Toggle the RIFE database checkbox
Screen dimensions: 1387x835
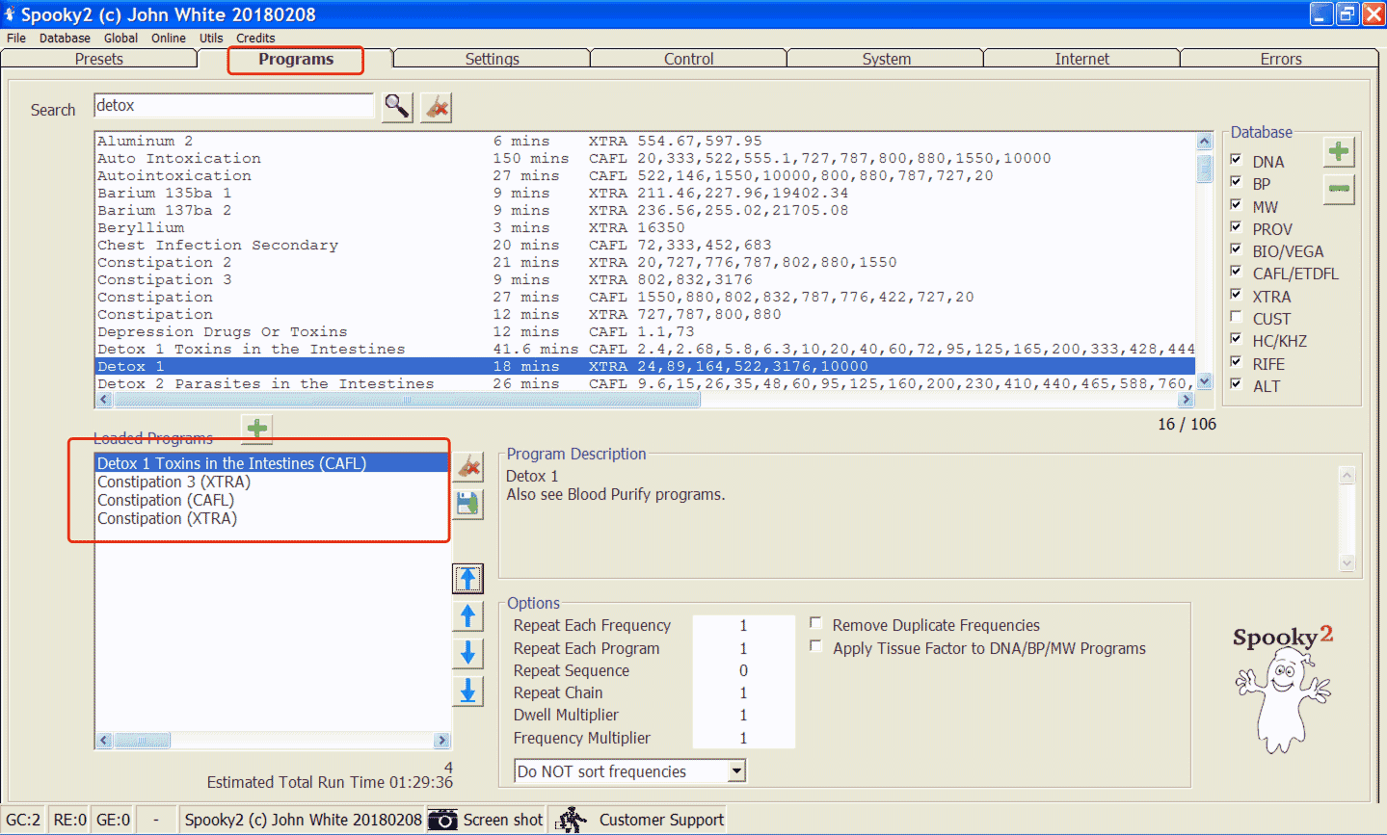(1236, 362)
